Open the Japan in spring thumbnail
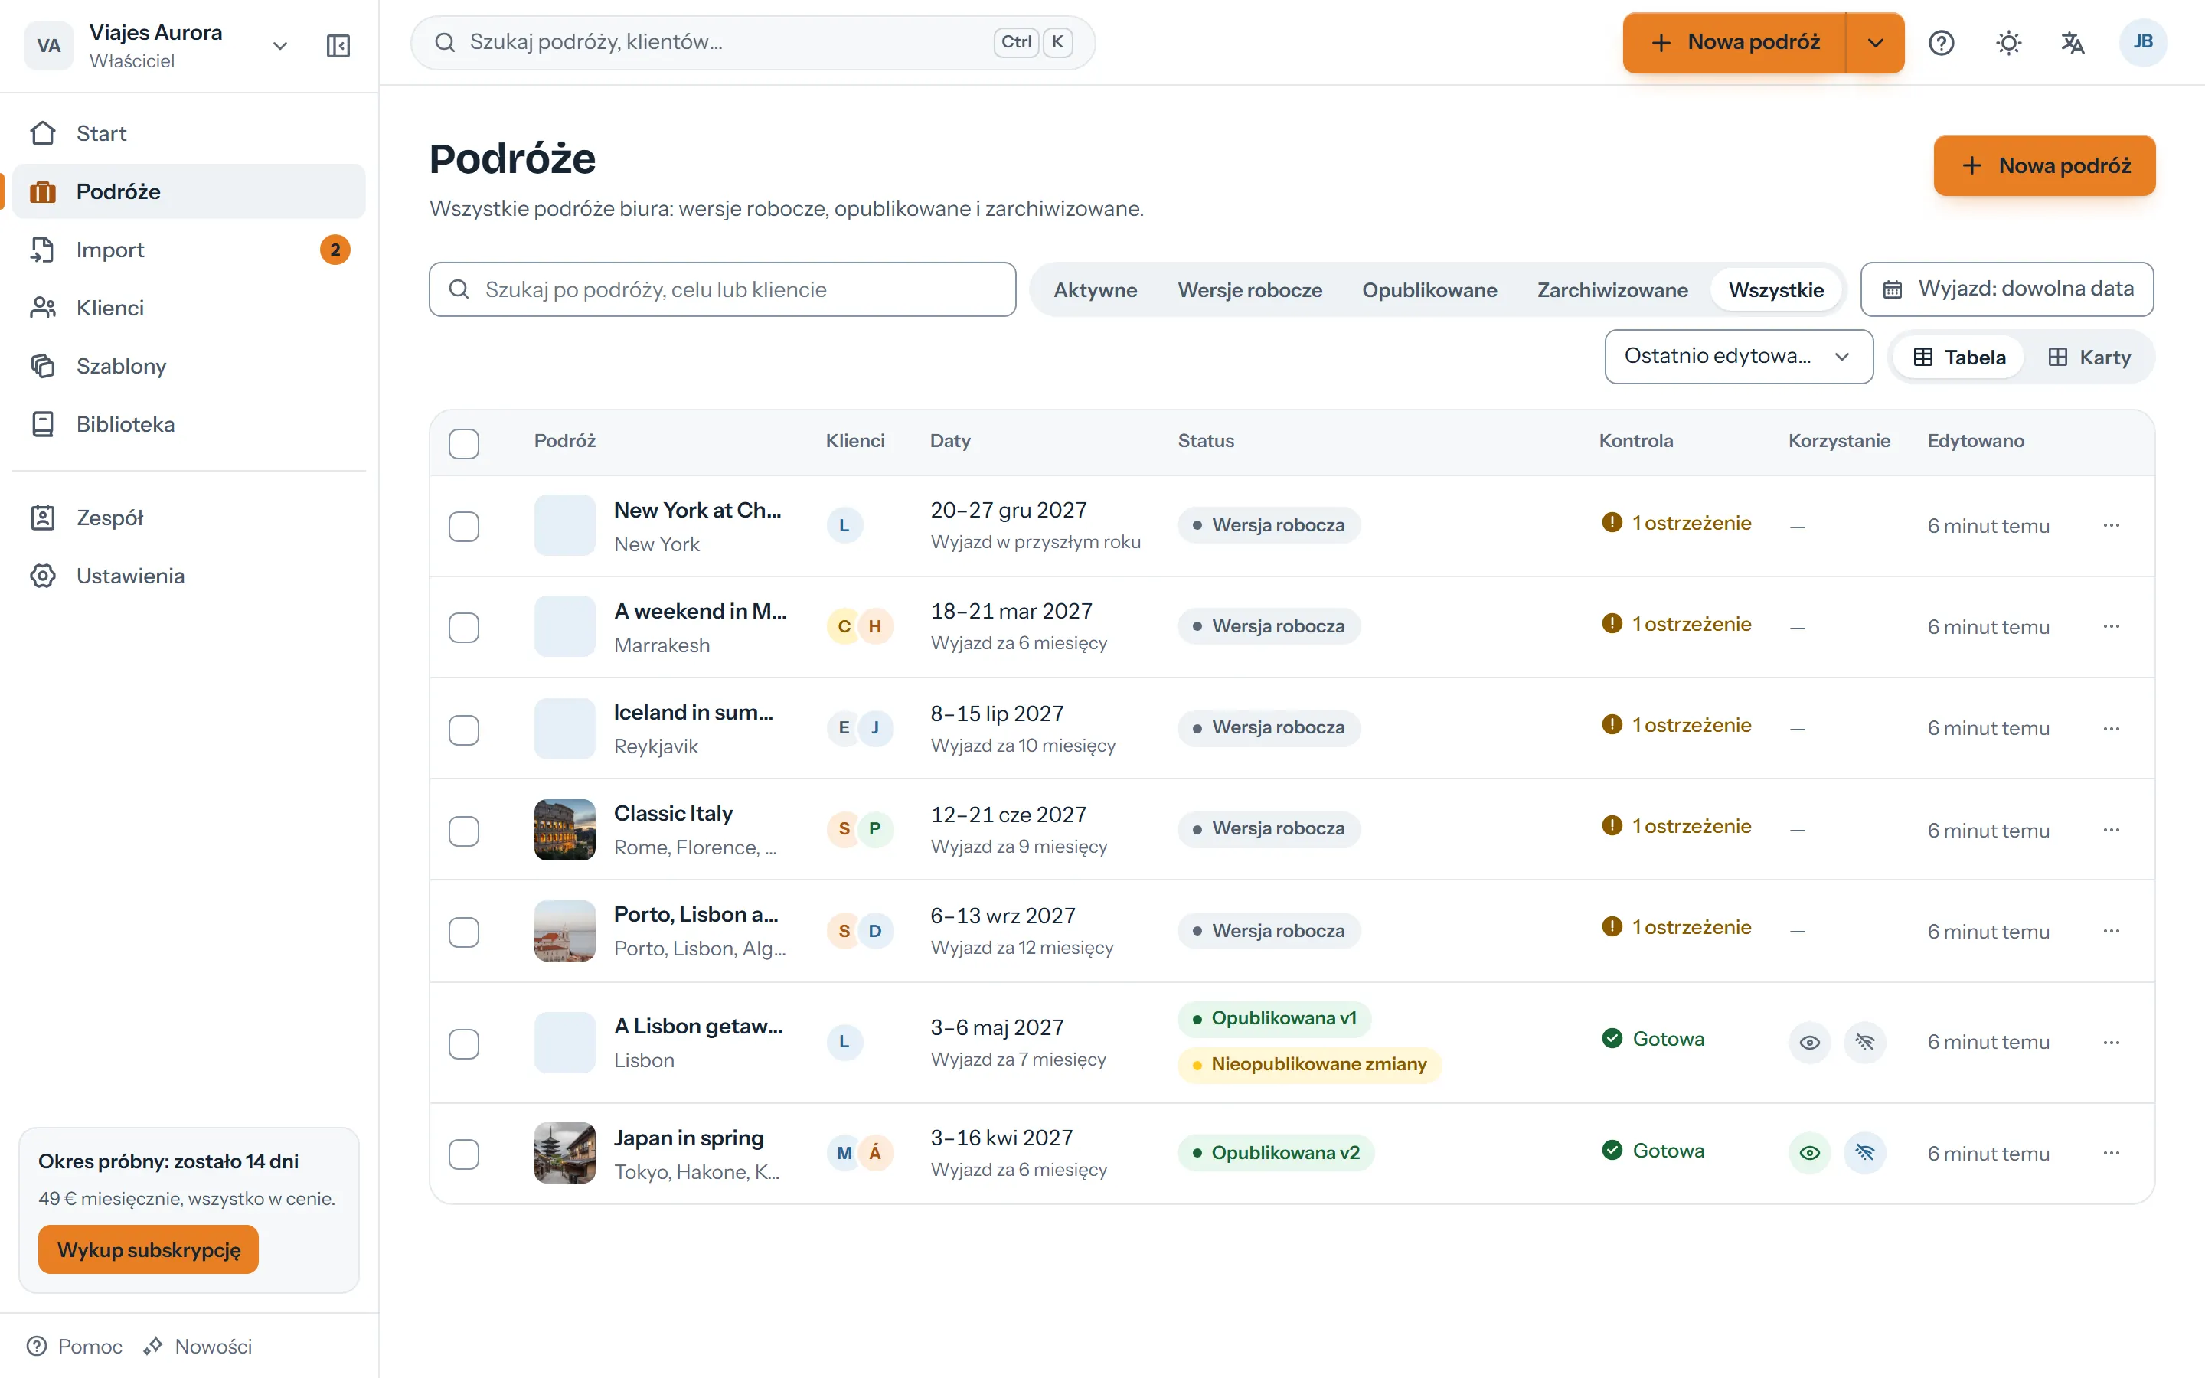The image size is (2205, 1378). pos(564,1153)
